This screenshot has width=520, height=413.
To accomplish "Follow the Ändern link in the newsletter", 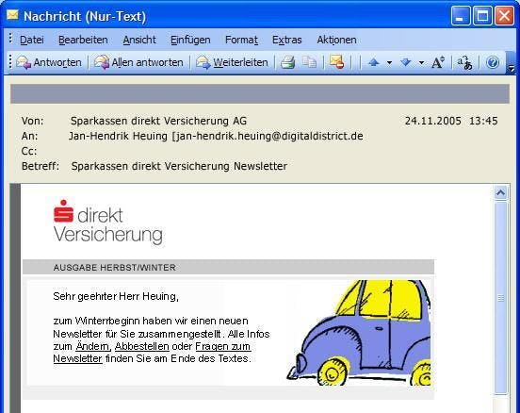I will pos(92,346).
